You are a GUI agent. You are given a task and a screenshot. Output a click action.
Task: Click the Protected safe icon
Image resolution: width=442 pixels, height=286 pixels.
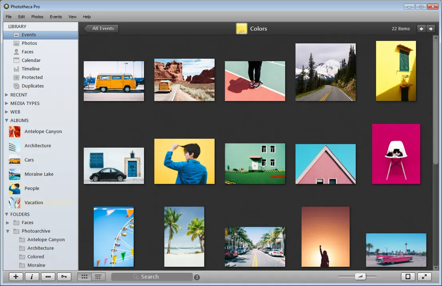pos(16,77)
